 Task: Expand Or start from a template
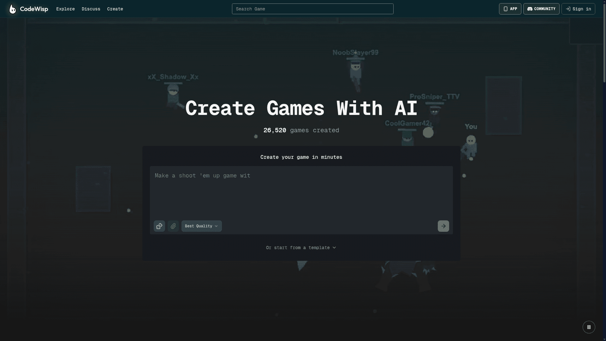(x=301, y=248)
